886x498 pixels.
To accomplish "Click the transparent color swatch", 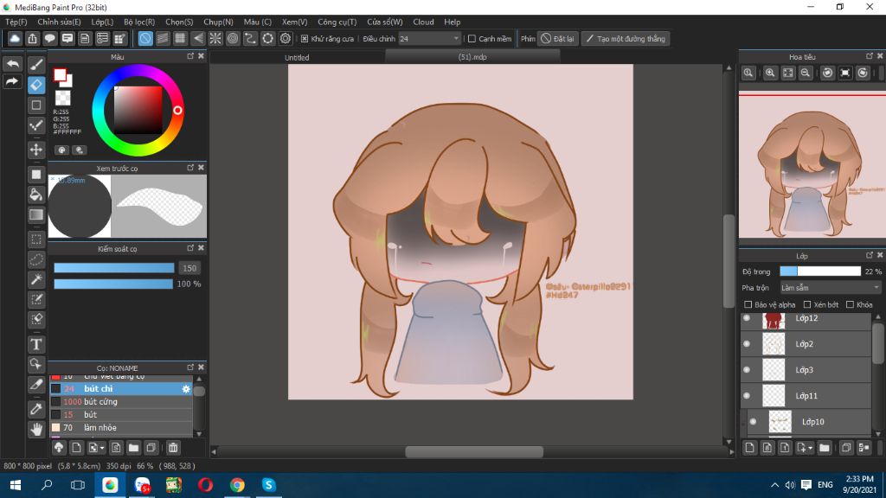I will click(62, 97).
